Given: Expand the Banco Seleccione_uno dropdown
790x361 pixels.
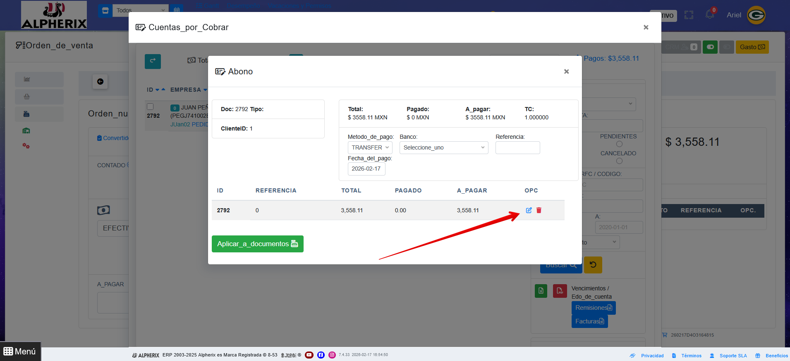Looking at the screenshot, I should pos(443,147).
